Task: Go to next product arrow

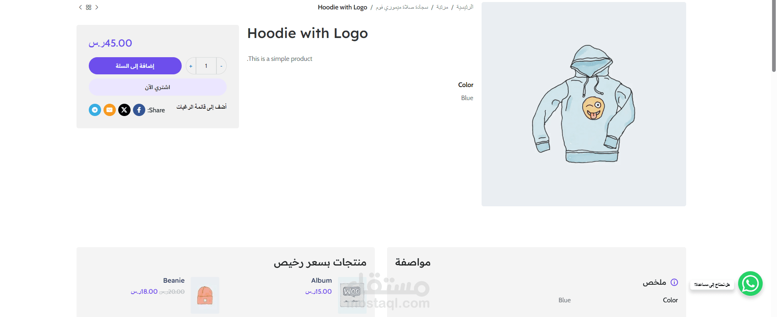Action: pos(97,7)
